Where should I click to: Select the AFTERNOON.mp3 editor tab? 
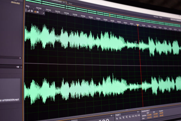point(56,1)
